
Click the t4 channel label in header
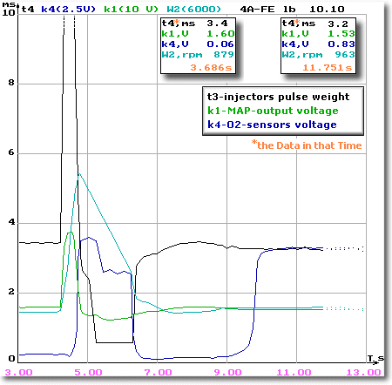(x=28, y=10)
